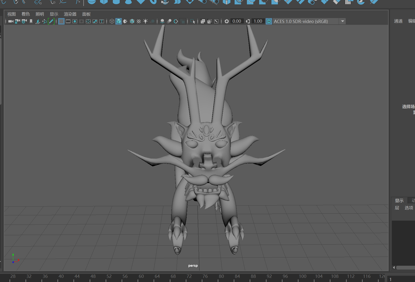The height and width of the screenshot is (282, 415).
Task: Click the Image Plane icon
Action: [x=38, y=21]
